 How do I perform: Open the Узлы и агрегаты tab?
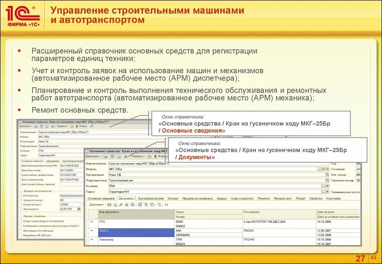point(242,198)
